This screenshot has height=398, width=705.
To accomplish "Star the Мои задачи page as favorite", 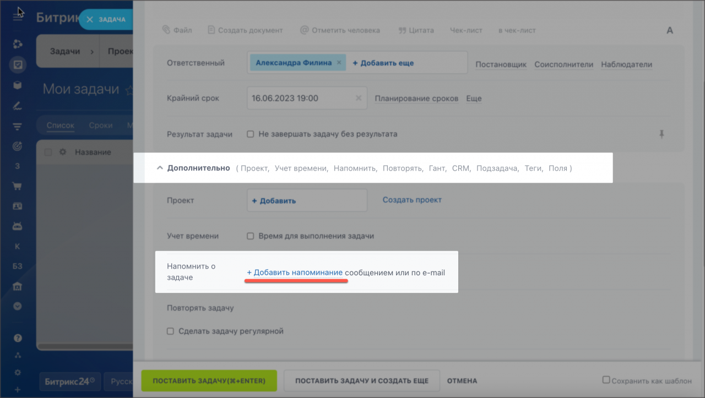I will pos(129,90).
